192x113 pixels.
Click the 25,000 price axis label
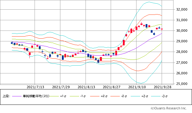182,84
